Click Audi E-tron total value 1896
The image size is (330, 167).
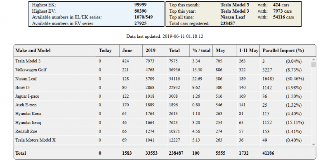pos(173,105)
